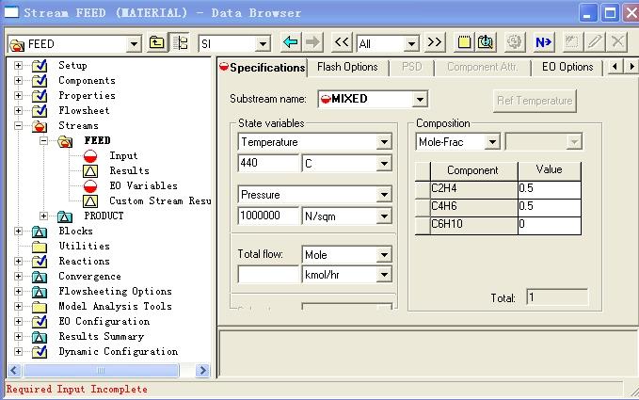This screenshot has width=639, height=400.
Task: Click the next form >> button
Action: (435, 42)
